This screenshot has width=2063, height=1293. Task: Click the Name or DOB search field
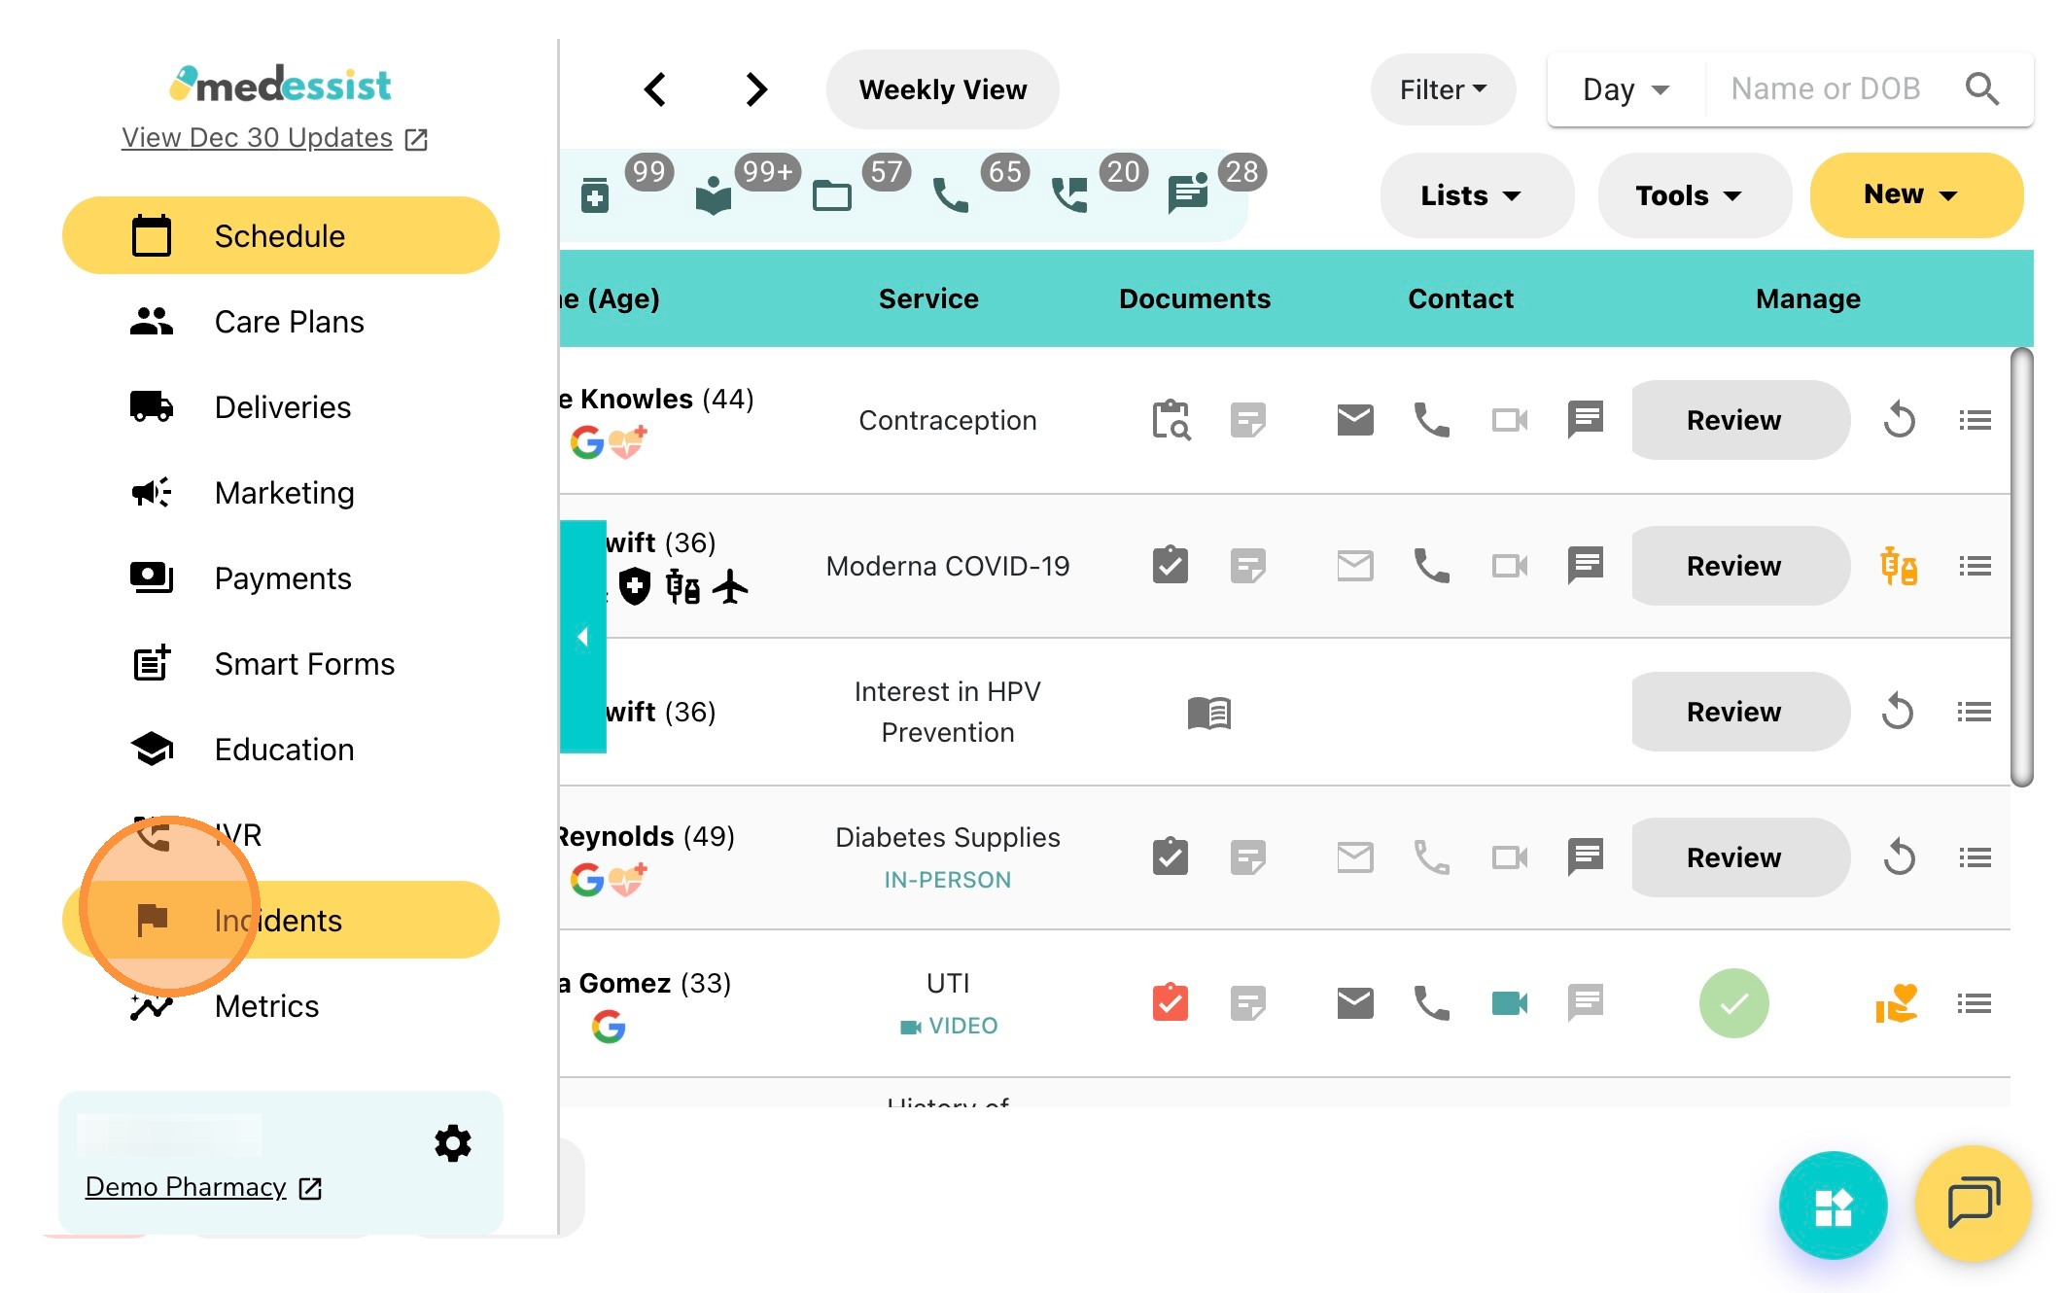pyautogui.click(x=1825, y=89)
